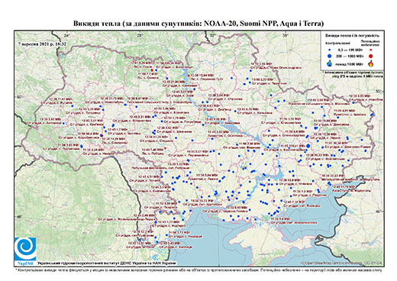Viewport: 397px width, 281px height.
Task: Select the largest blue heat marker in eastern Ukraine
Action: (308, 146)
